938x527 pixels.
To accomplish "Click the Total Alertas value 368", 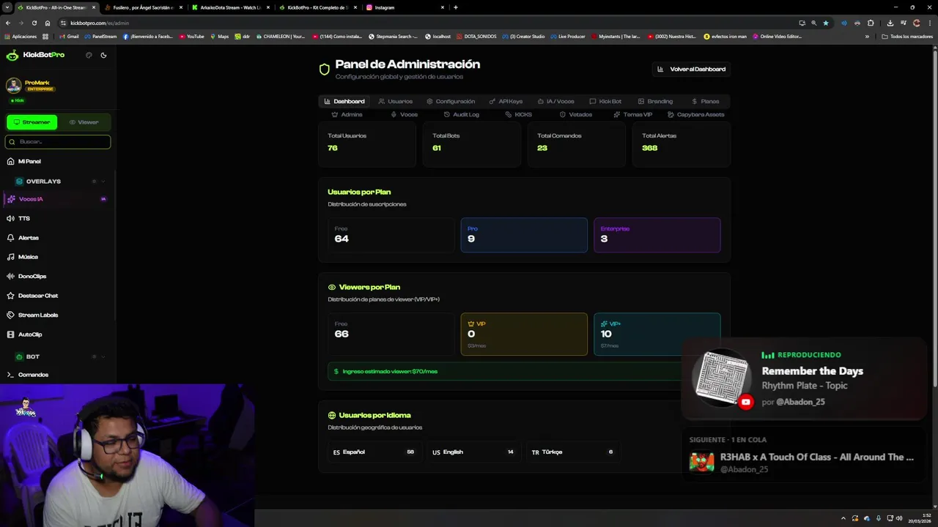I will (x=649, y=148).
